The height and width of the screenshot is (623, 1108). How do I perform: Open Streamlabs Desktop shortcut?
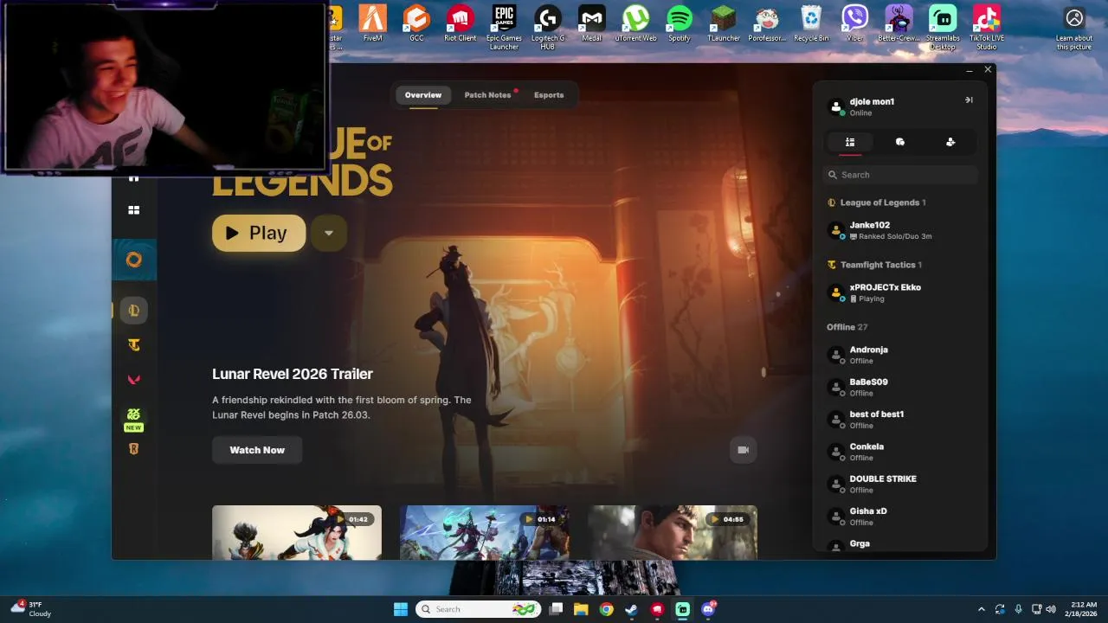tap(943, 28)
